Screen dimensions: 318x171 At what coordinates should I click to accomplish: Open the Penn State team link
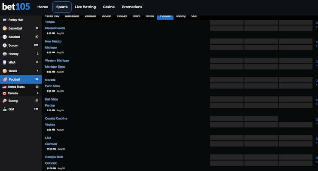52,86
